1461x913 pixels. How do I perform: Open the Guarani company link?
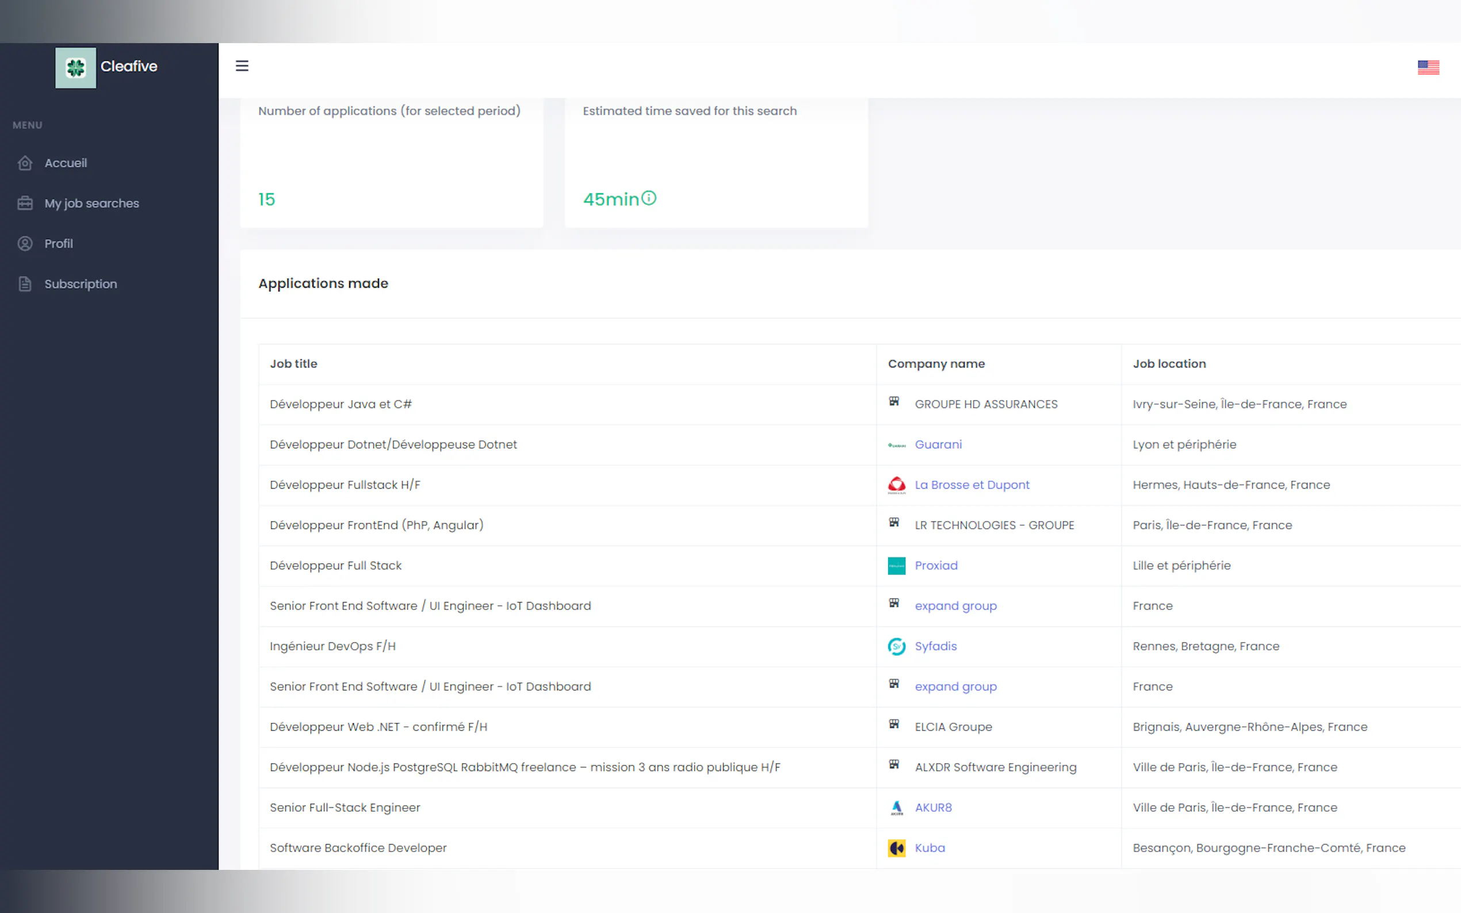(938, 444)
